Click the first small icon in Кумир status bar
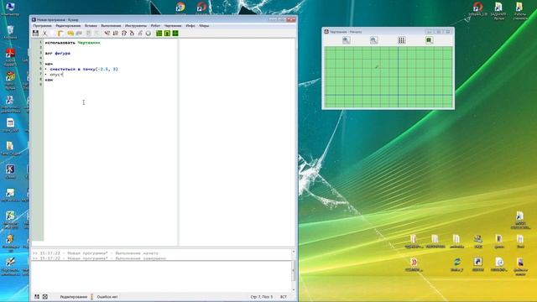 tap(37, 296)
